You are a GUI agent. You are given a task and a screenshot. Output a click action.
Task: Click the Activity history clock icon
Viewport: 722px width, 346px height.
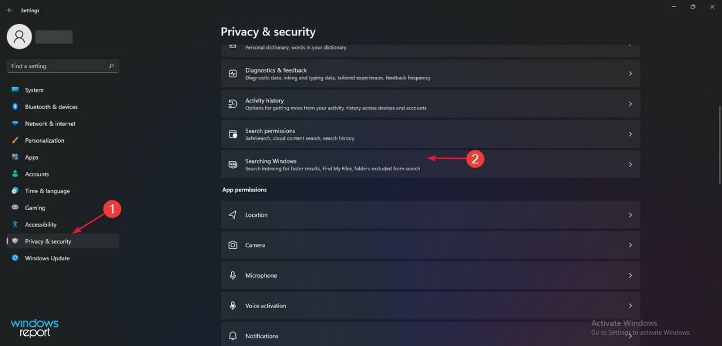click(x=232, y=104)
